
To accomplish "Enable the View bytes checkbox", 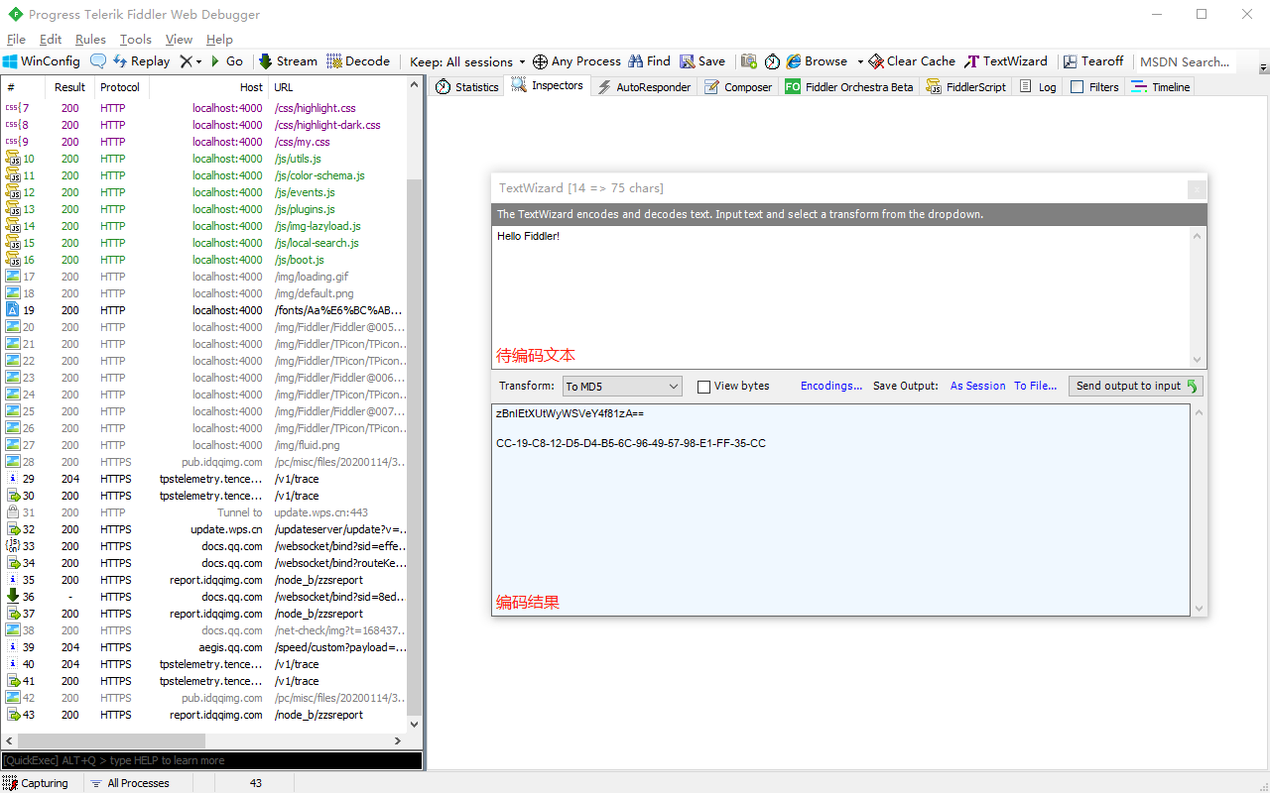I will click(703, 387).
